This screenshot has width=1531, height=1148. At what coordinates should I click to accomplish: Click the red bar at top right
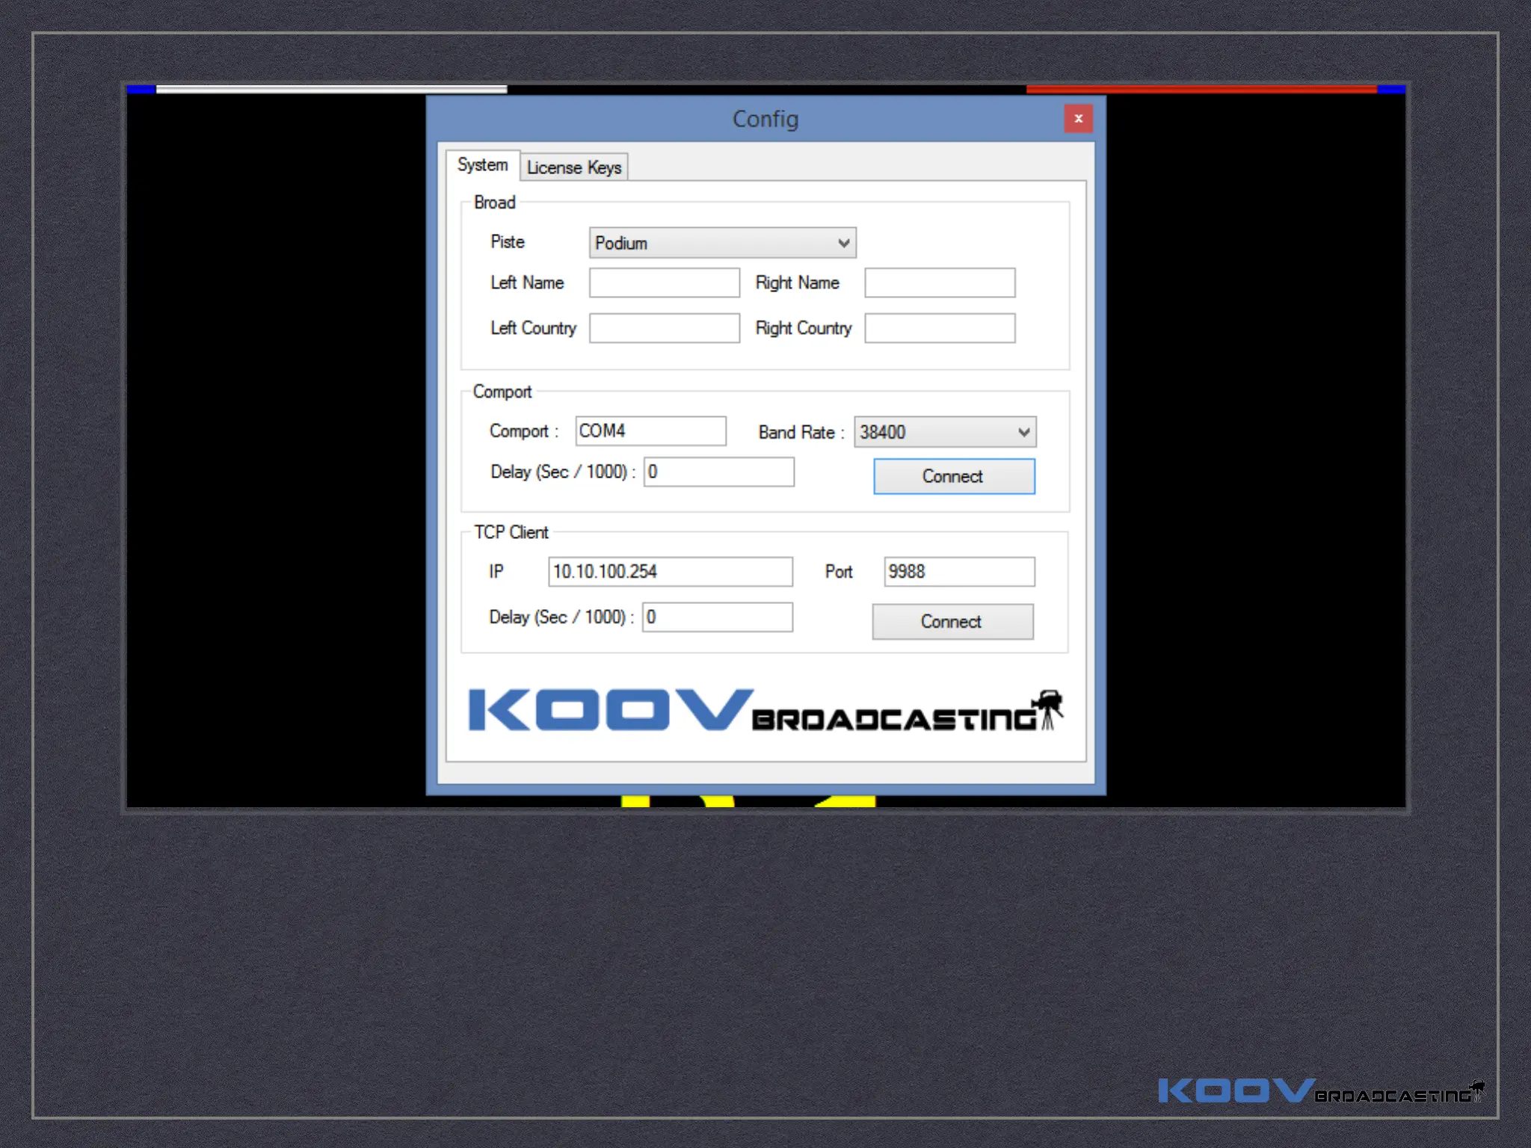(1201, 89)
